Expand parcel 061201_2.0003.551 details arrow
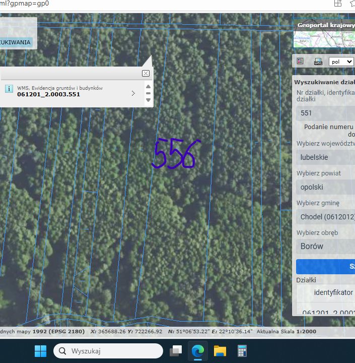The image size is (355, 363). coord(133,93)
